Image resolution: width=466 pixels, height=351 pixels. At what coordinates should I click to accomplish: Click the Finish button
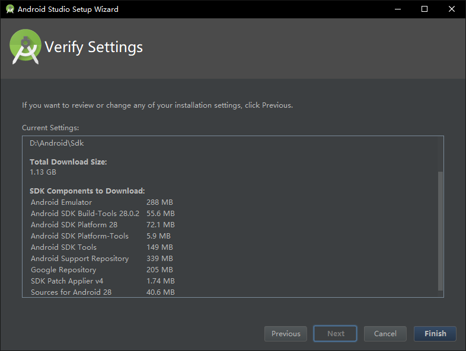coord(435,333)
